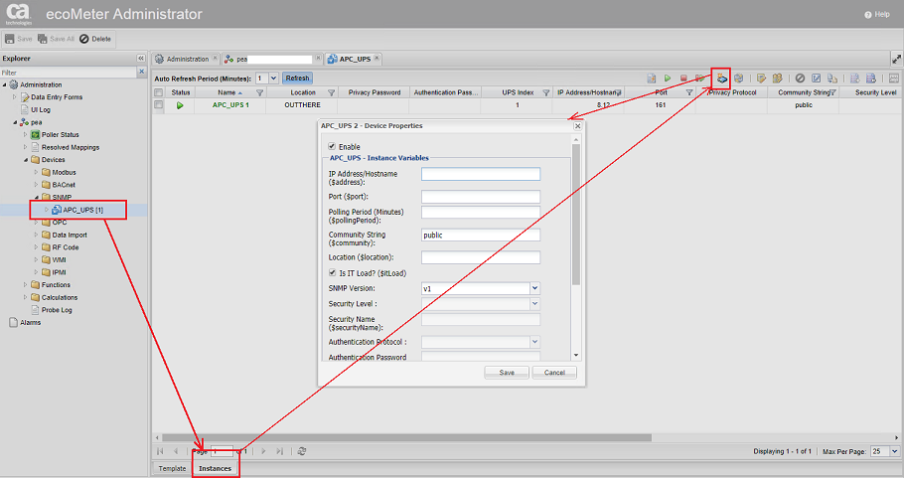
Task: Click the red stop toolbar icon
Action: (x=683, y=78)
